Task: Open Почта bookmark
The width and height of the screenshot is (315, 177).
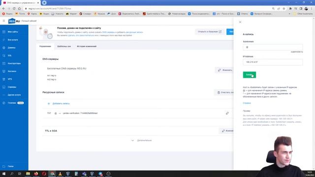Action: click(20, 14)
